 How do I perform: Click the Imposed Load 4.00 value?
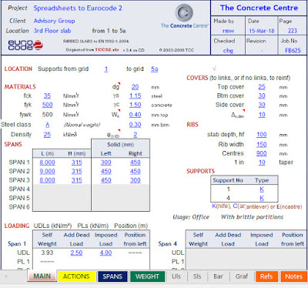[x=105, y=253]
